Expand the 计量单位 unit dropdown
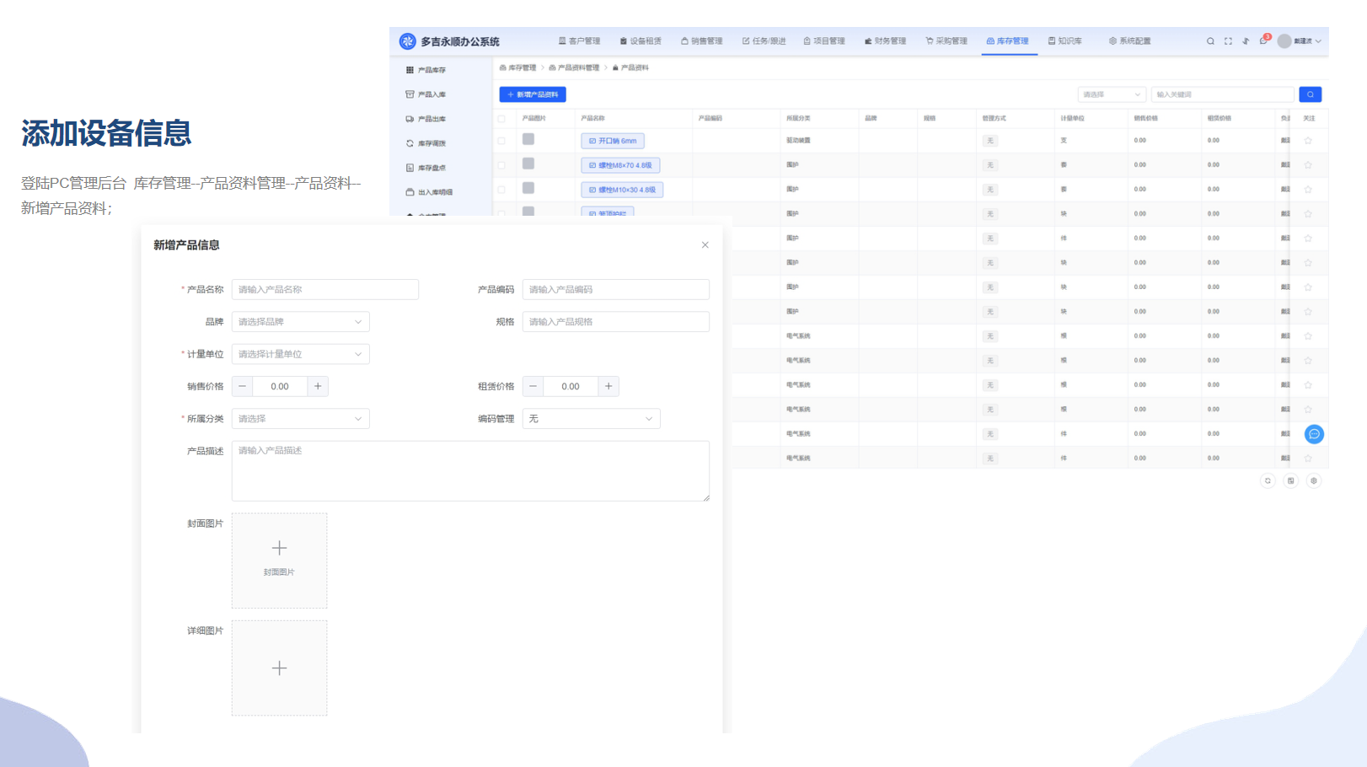 click(300, 354)
